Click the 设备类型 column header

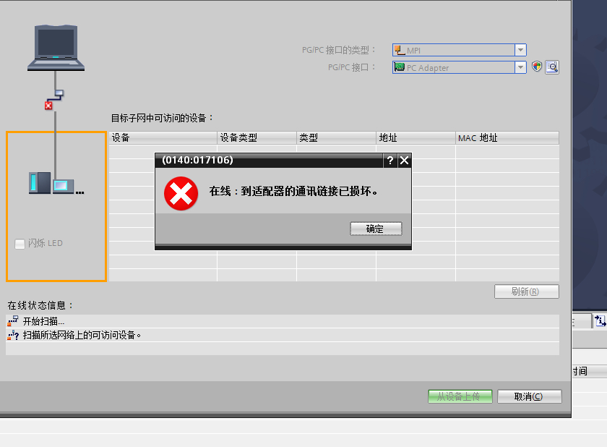tap(257, 137)
